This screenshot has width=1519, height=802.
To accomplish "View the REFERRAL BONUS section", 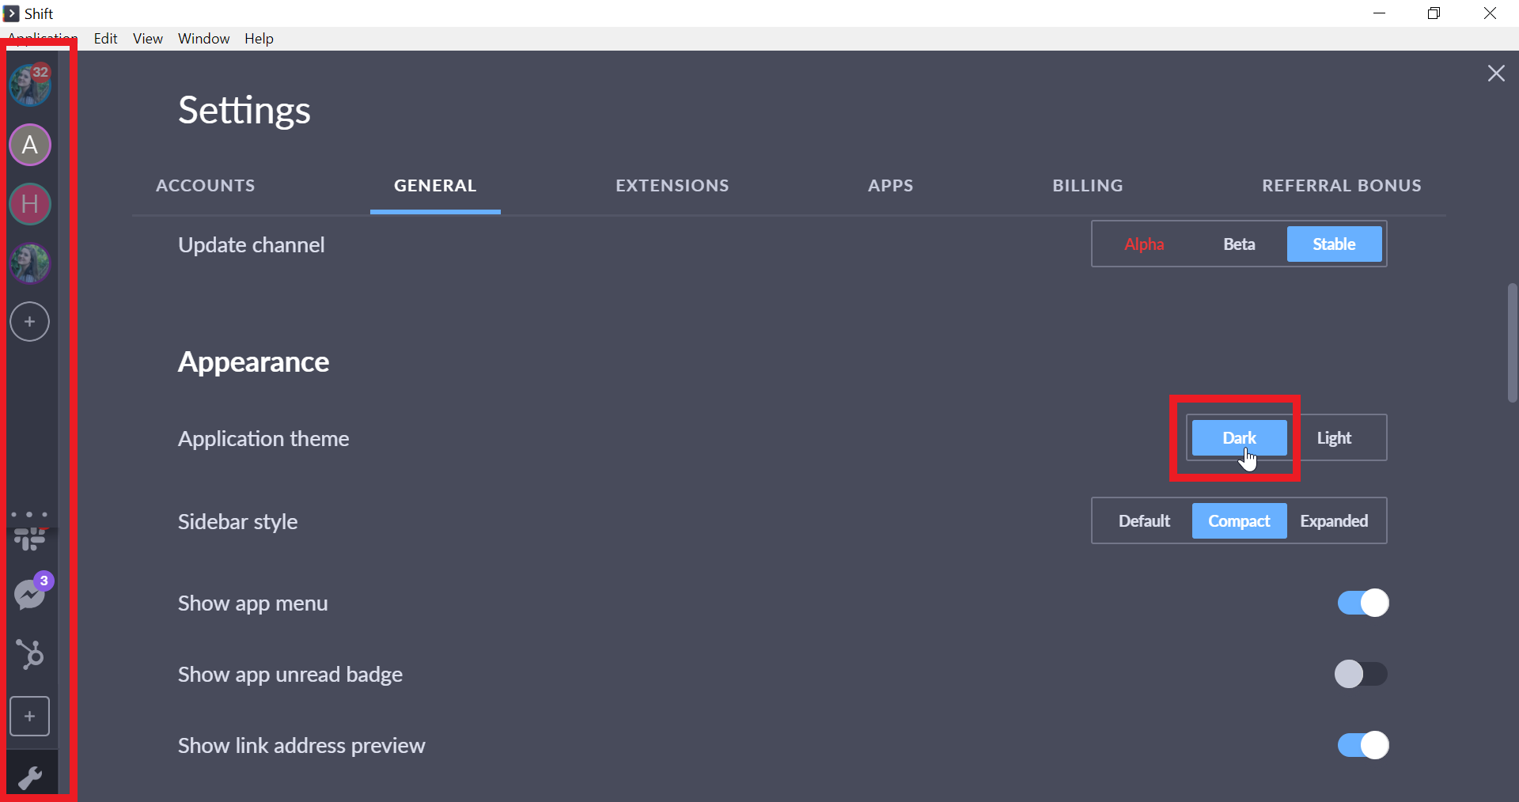I will [x=1342, y=186].
